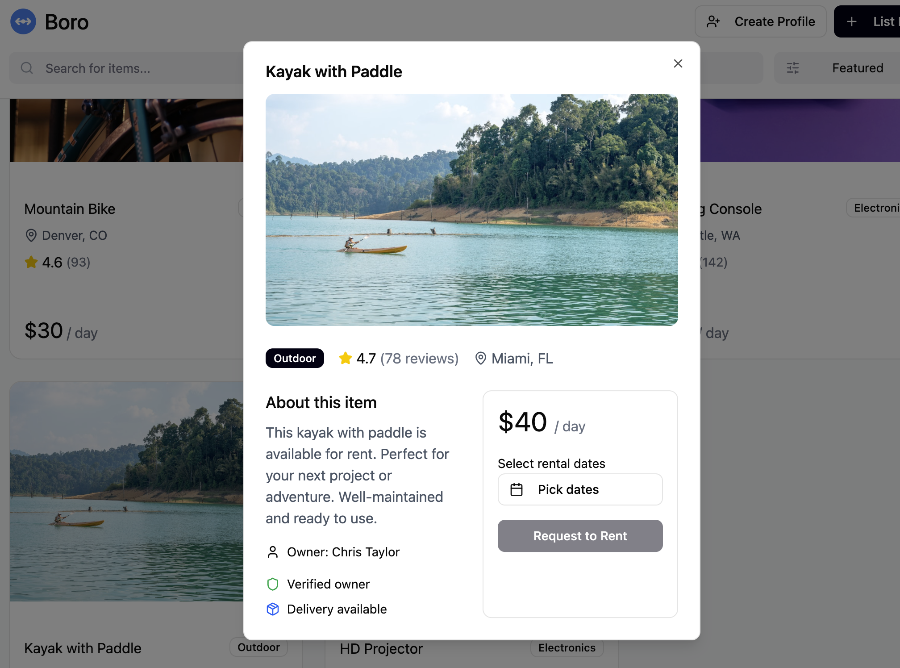Open the Featured sort dropdown
Viewport: 900px width, 668px height.
[857, 68]
